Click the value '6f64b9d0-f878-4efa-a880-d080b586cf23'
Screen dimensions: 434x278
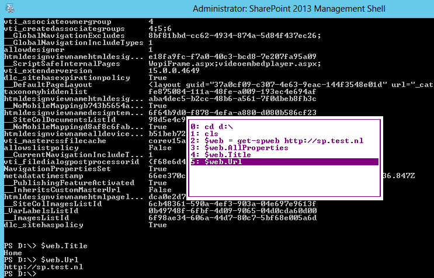(x=232, y=113)
